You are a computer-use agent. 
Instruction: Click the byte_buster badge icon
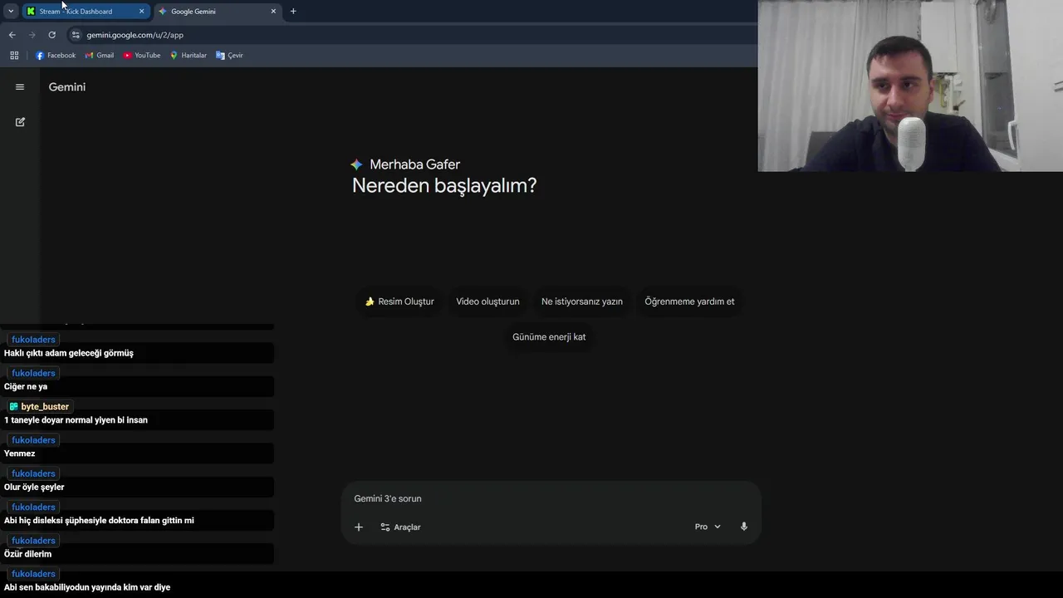coord(13,407)
